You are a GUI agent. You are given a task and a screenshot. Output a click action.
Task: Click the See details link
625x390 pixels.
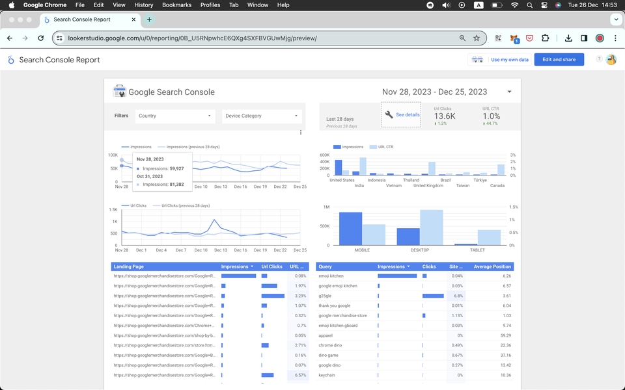pyautogui.click(x=408, y=114)
